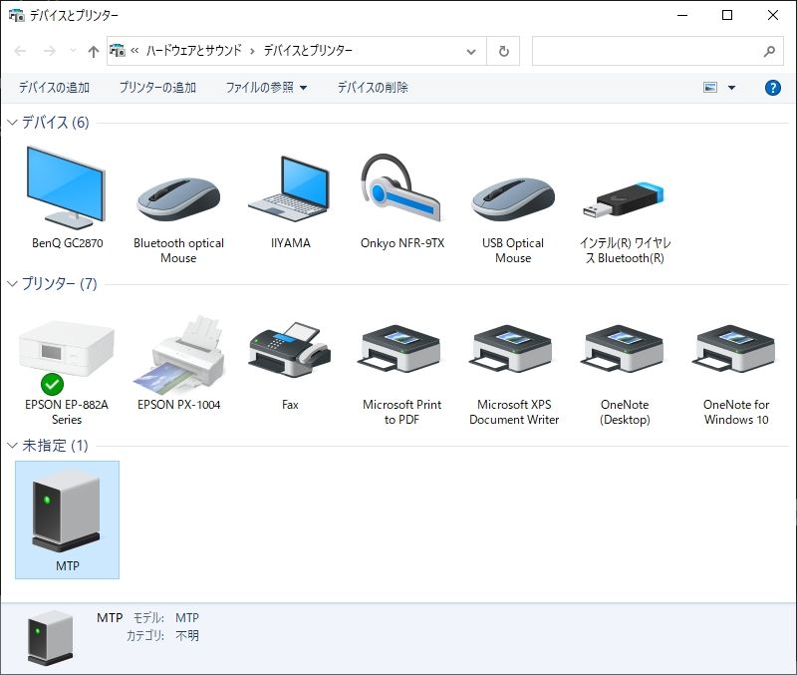Select the Onkyo NFR-9TX headset

pyautogui.click(x=401, y=189)
